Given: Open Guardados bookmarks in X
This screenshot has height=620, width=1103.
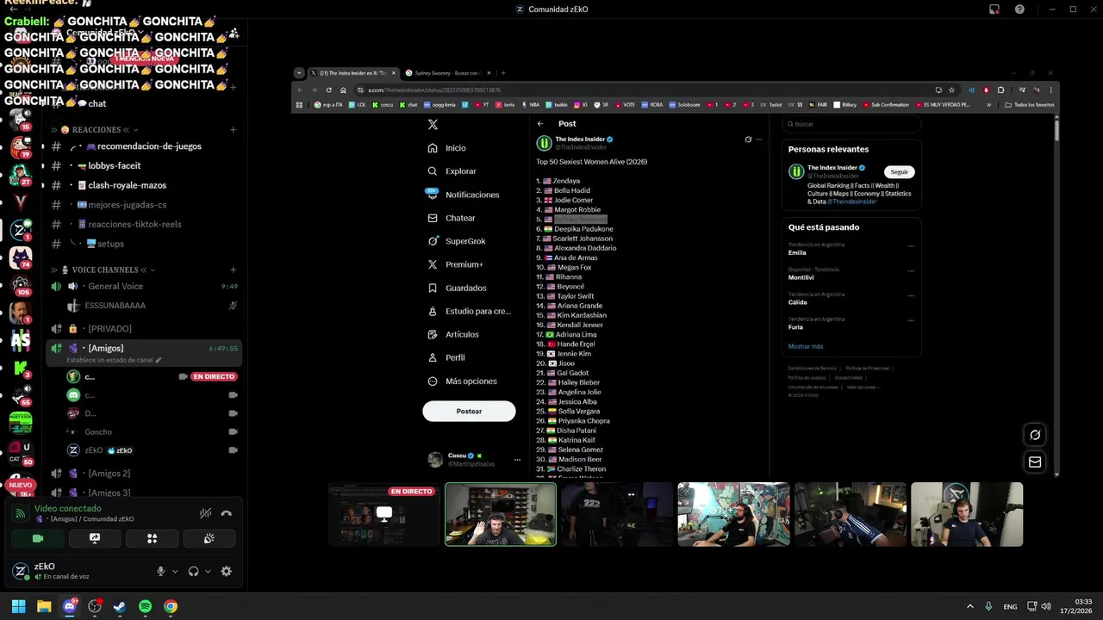Looking at the screenshot, I should coord(458,288).
